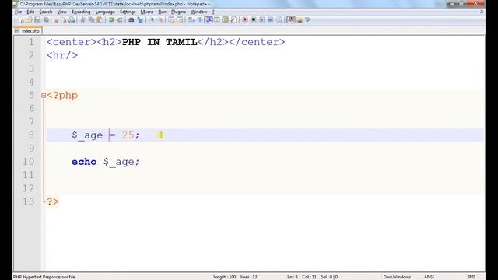This screenshot has width=498, height=280.
Task: Click the Close document toolbar icon
Action: 56,20
